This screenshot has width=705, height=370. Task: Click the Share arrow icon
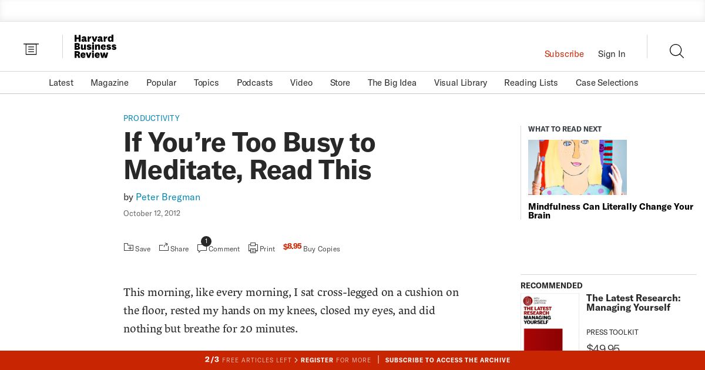(x=164, y=247)
